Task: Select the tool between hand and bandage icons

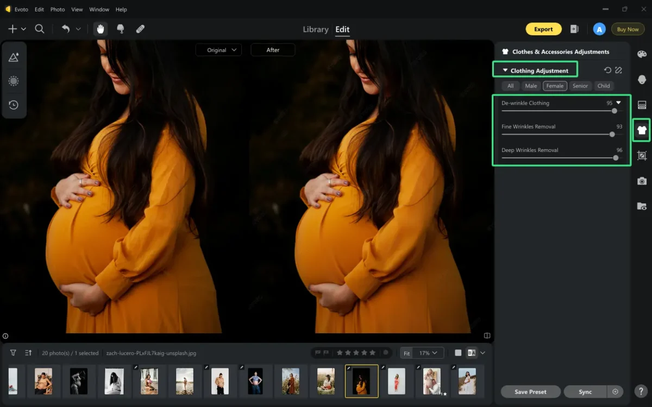Action: (121, 29)
